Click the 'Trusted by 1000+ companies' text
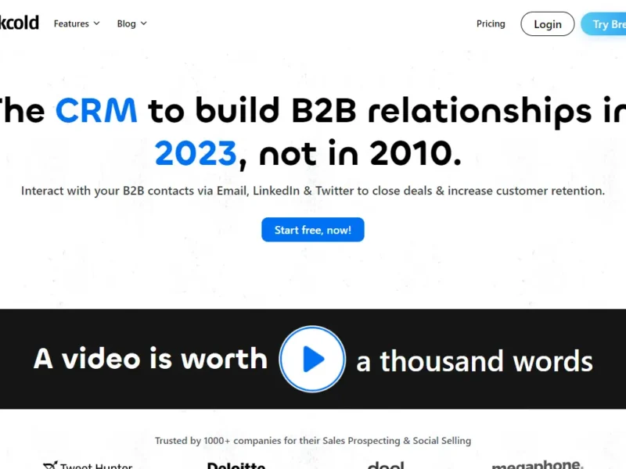Screen dimensions: 626x469 312,441
